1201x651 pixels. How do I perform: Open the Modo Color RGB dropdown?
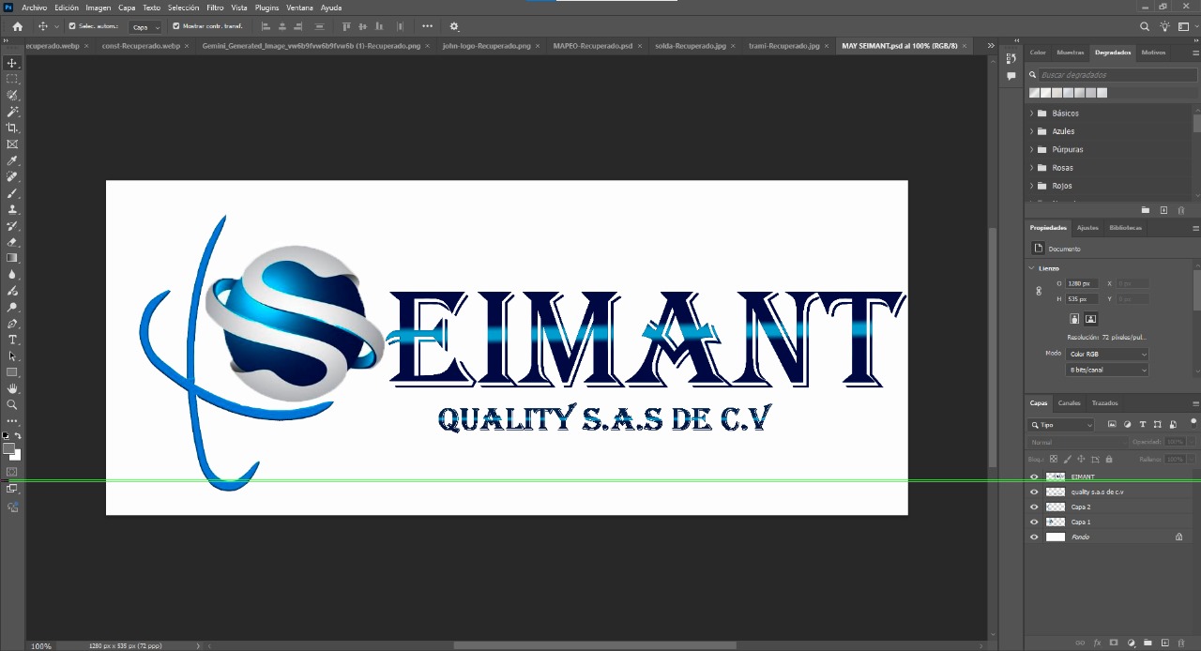(x=1107, y=355)
